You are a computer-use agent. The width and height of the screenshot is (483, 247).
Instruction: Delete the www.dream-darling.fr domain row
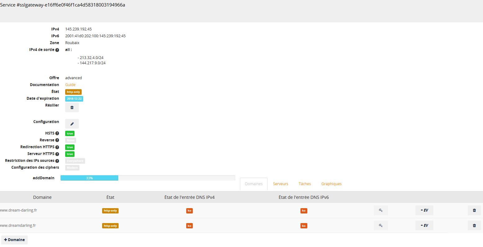[474, 210]
